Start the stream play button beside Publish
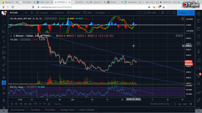202x113 pixels. tap(192, 13)
